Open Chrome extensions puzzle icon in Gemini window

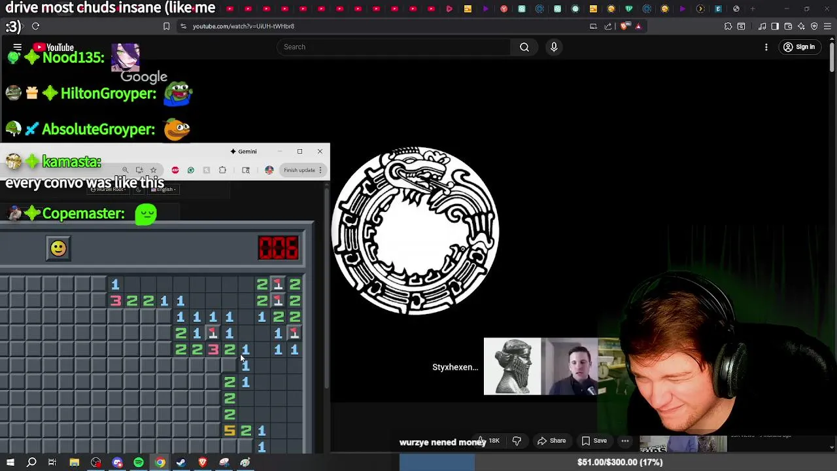click(x=222, y=170)
